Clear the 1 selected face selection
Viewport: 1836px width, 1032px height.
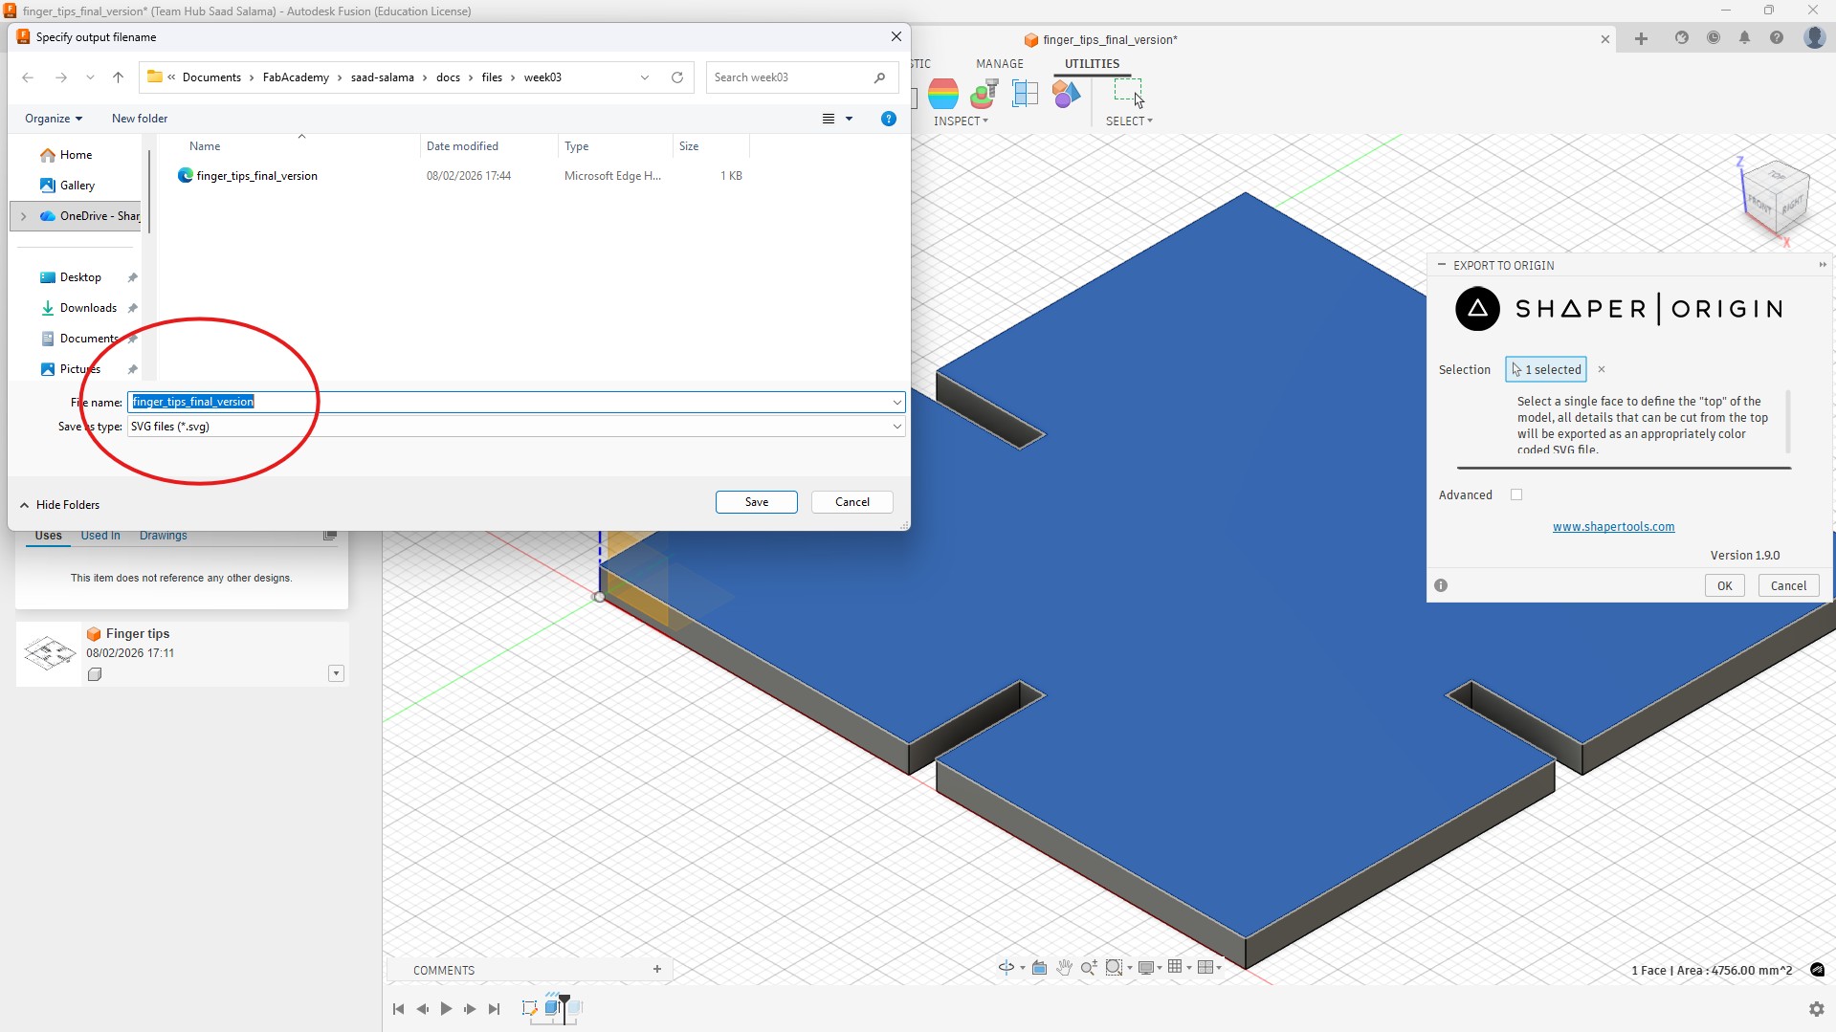click(x=1602, y=369)
